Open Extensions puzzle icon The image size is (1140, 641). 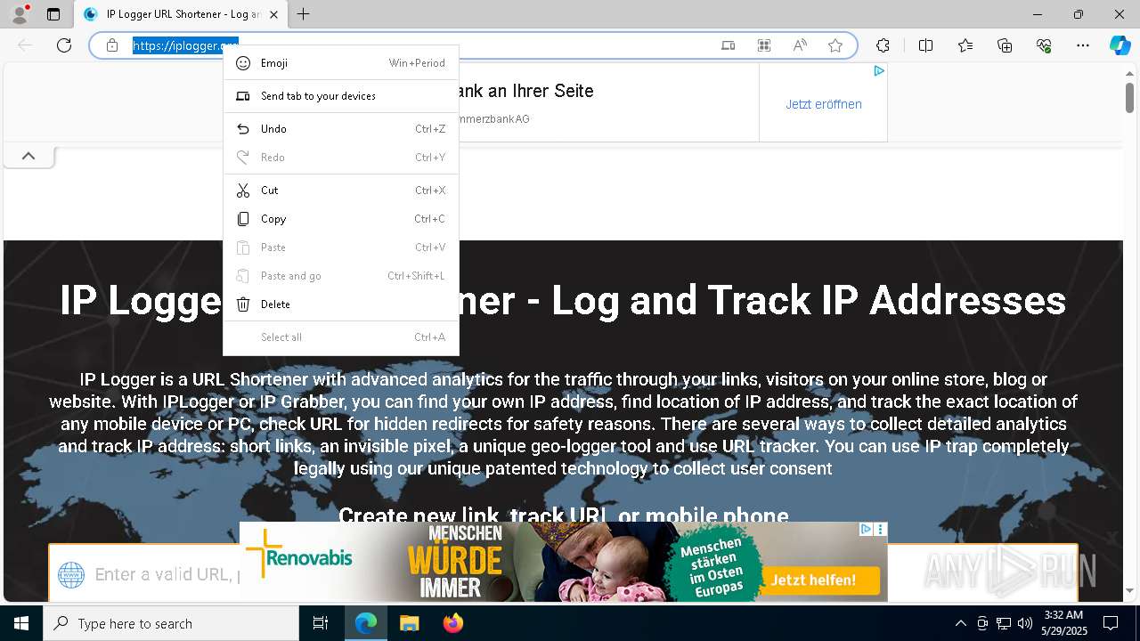coord(883,45)
